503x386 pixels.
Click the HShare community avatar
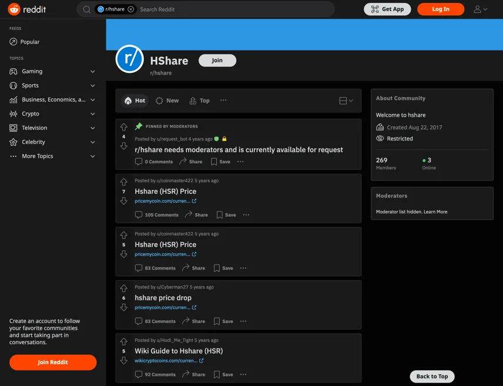130,59
